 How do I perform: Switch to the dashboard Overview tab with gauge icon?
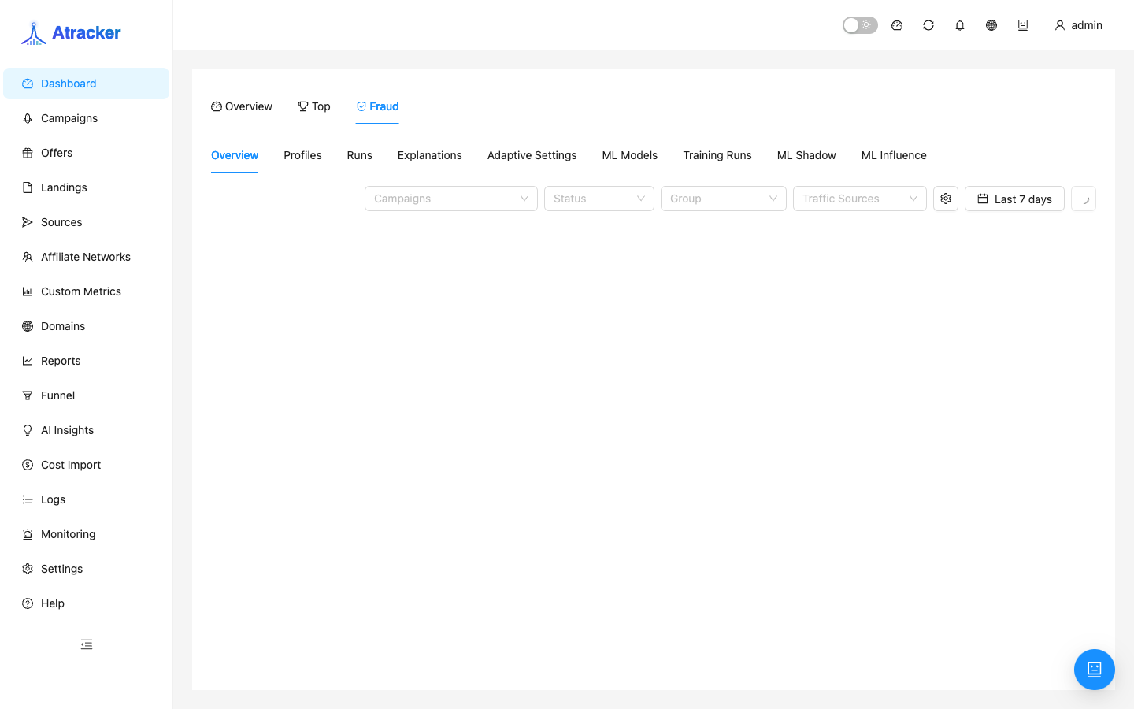[242, 106]
